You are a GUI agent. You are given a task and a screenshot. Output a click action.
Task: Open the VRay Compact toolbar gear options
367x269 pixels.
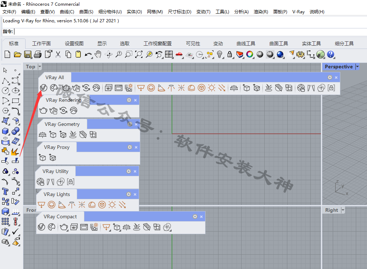(x=195, y=216)
